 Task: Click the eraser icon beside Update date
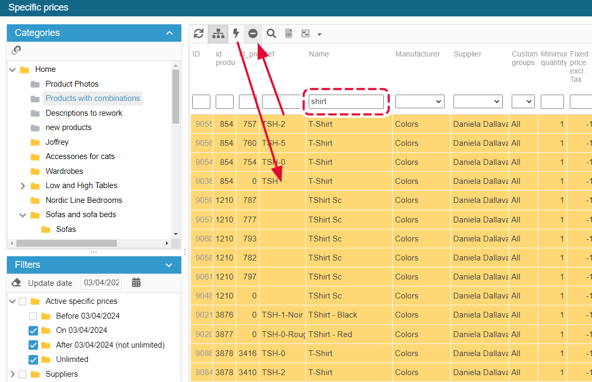(x=16, y=283)
